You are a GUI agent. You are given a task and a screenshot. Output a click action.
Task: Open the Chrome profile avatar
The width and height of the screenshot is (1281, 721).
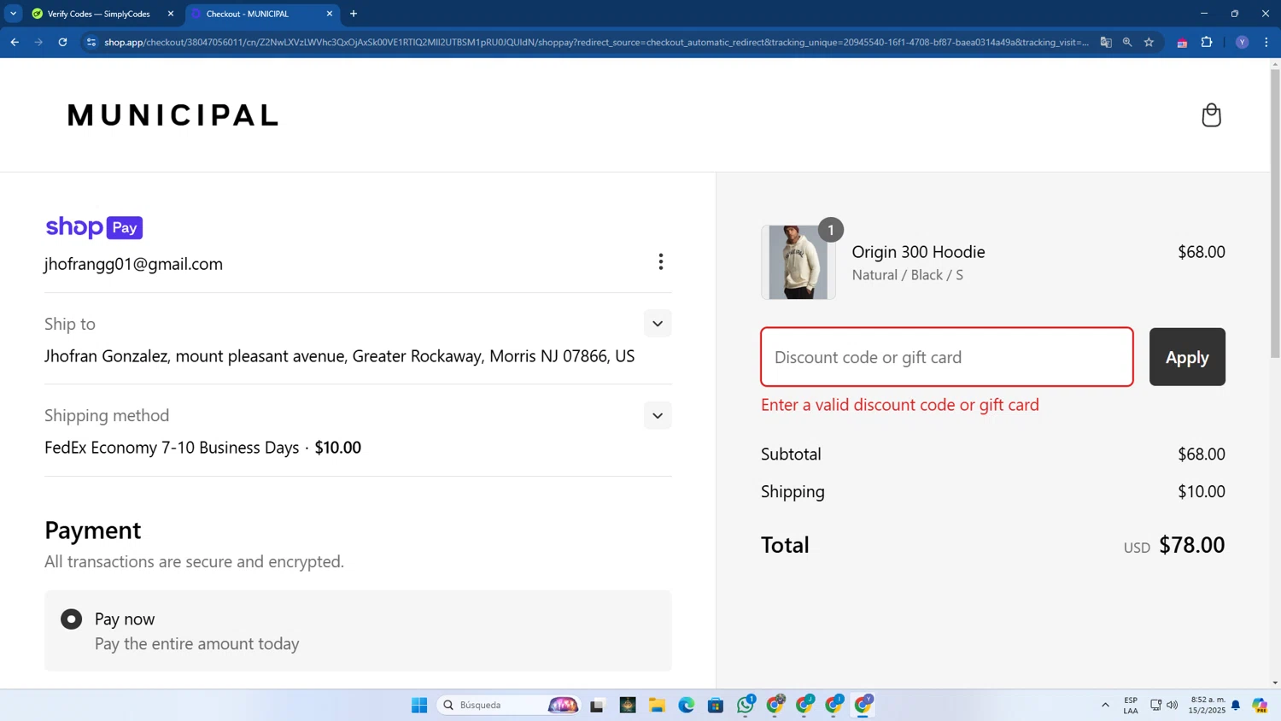(1242, 42)
